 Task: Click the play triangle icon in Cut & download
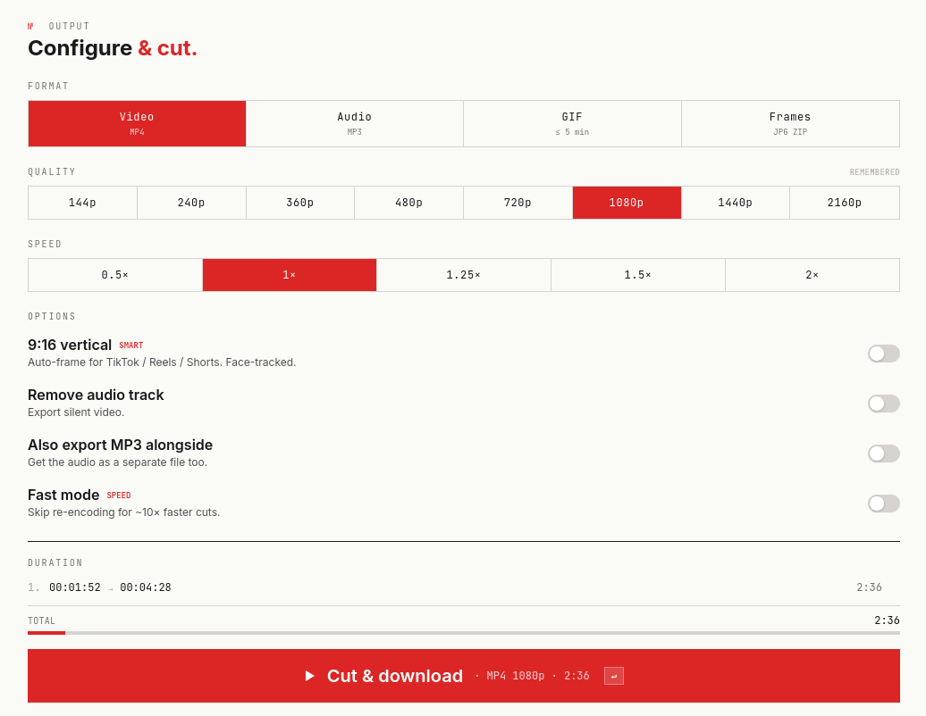(309, 676)
